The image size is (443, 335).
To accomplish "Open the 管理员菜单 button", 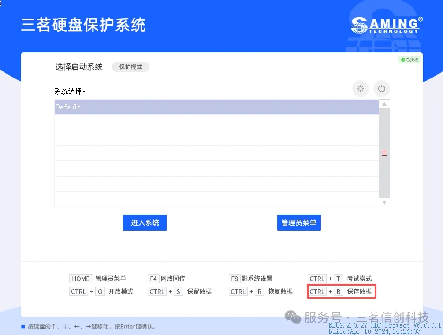I will coord(299,223).
